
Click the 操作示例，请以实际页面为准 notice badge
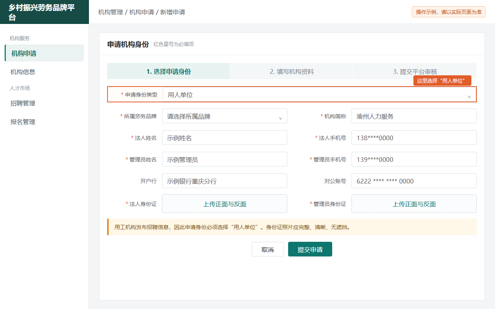coord(449,12)
